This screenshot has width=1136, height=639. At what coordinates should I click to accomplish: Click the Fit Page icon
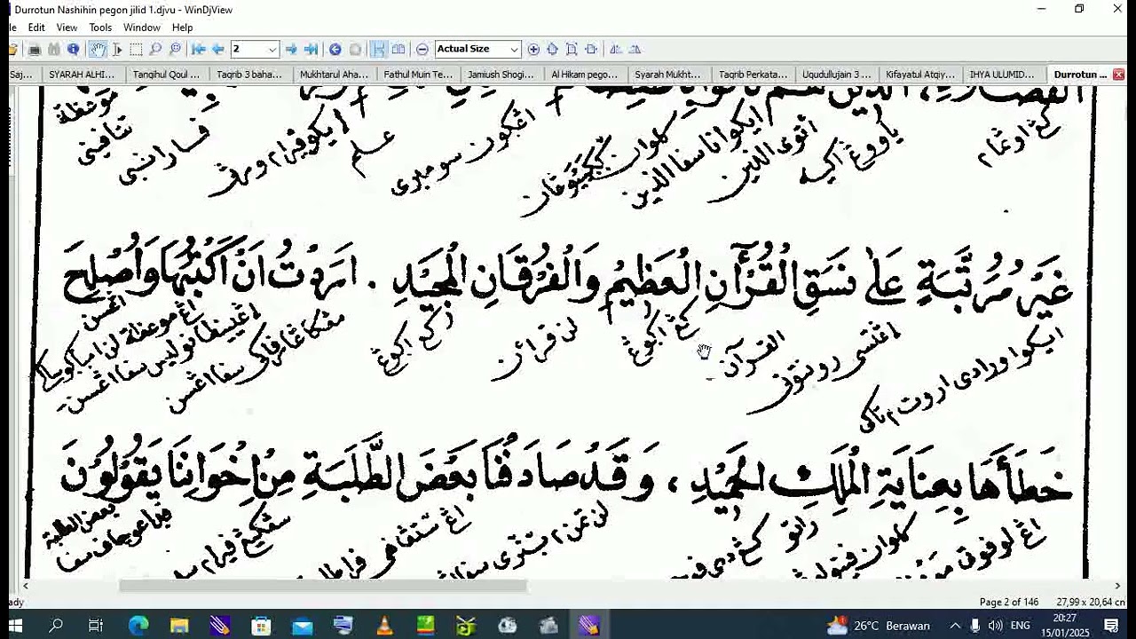572,49
